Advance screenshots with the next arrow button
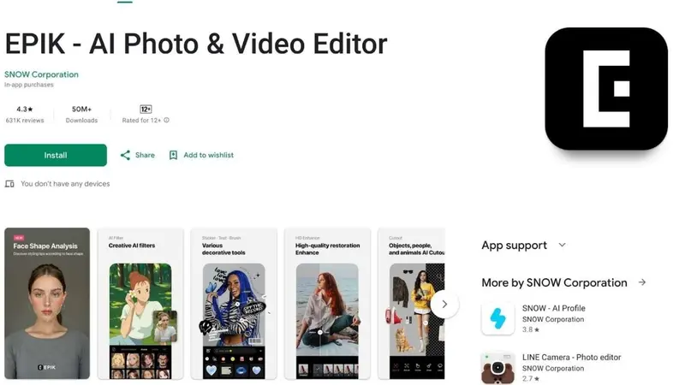The height and width of the screenshot is (385, 685). click(x=444, y=305)
